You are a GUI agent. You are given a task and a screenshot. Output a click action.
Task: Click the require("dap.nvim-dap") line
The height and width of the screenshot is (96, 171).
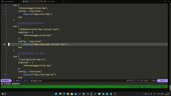[37, 14]
